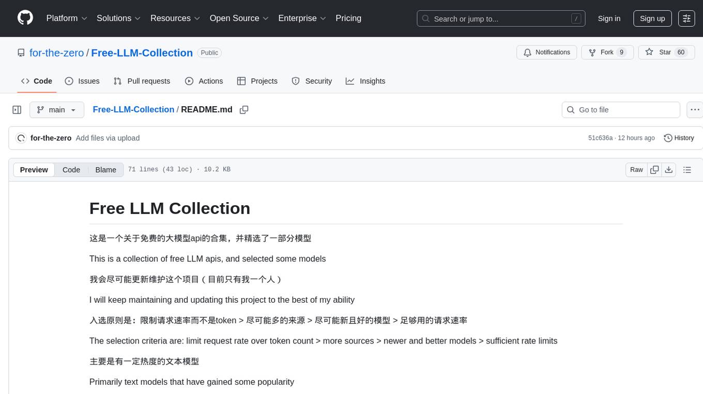The image size is (703, 394).
Task: Focus the Search or jump to field
Action: pyautogui.click(x=501, y=19)
